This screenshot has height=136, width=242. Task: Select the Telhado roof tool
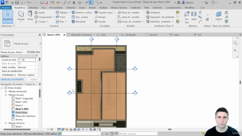pyautogui.click(x=62, y=12)
